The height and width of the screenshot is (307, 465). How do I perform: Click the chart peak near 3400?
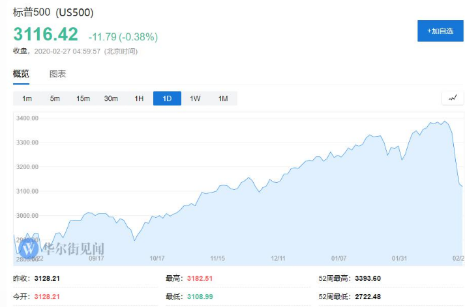coord(444,122)
